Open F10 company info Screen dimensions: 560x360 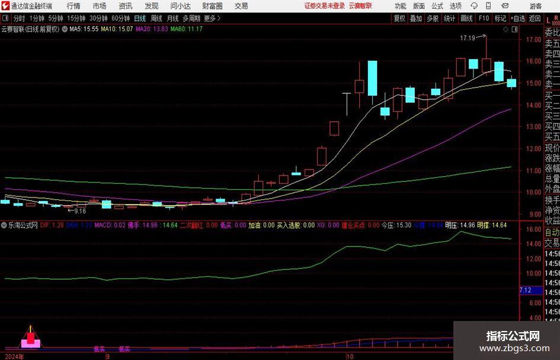click(x=484, y=18)
